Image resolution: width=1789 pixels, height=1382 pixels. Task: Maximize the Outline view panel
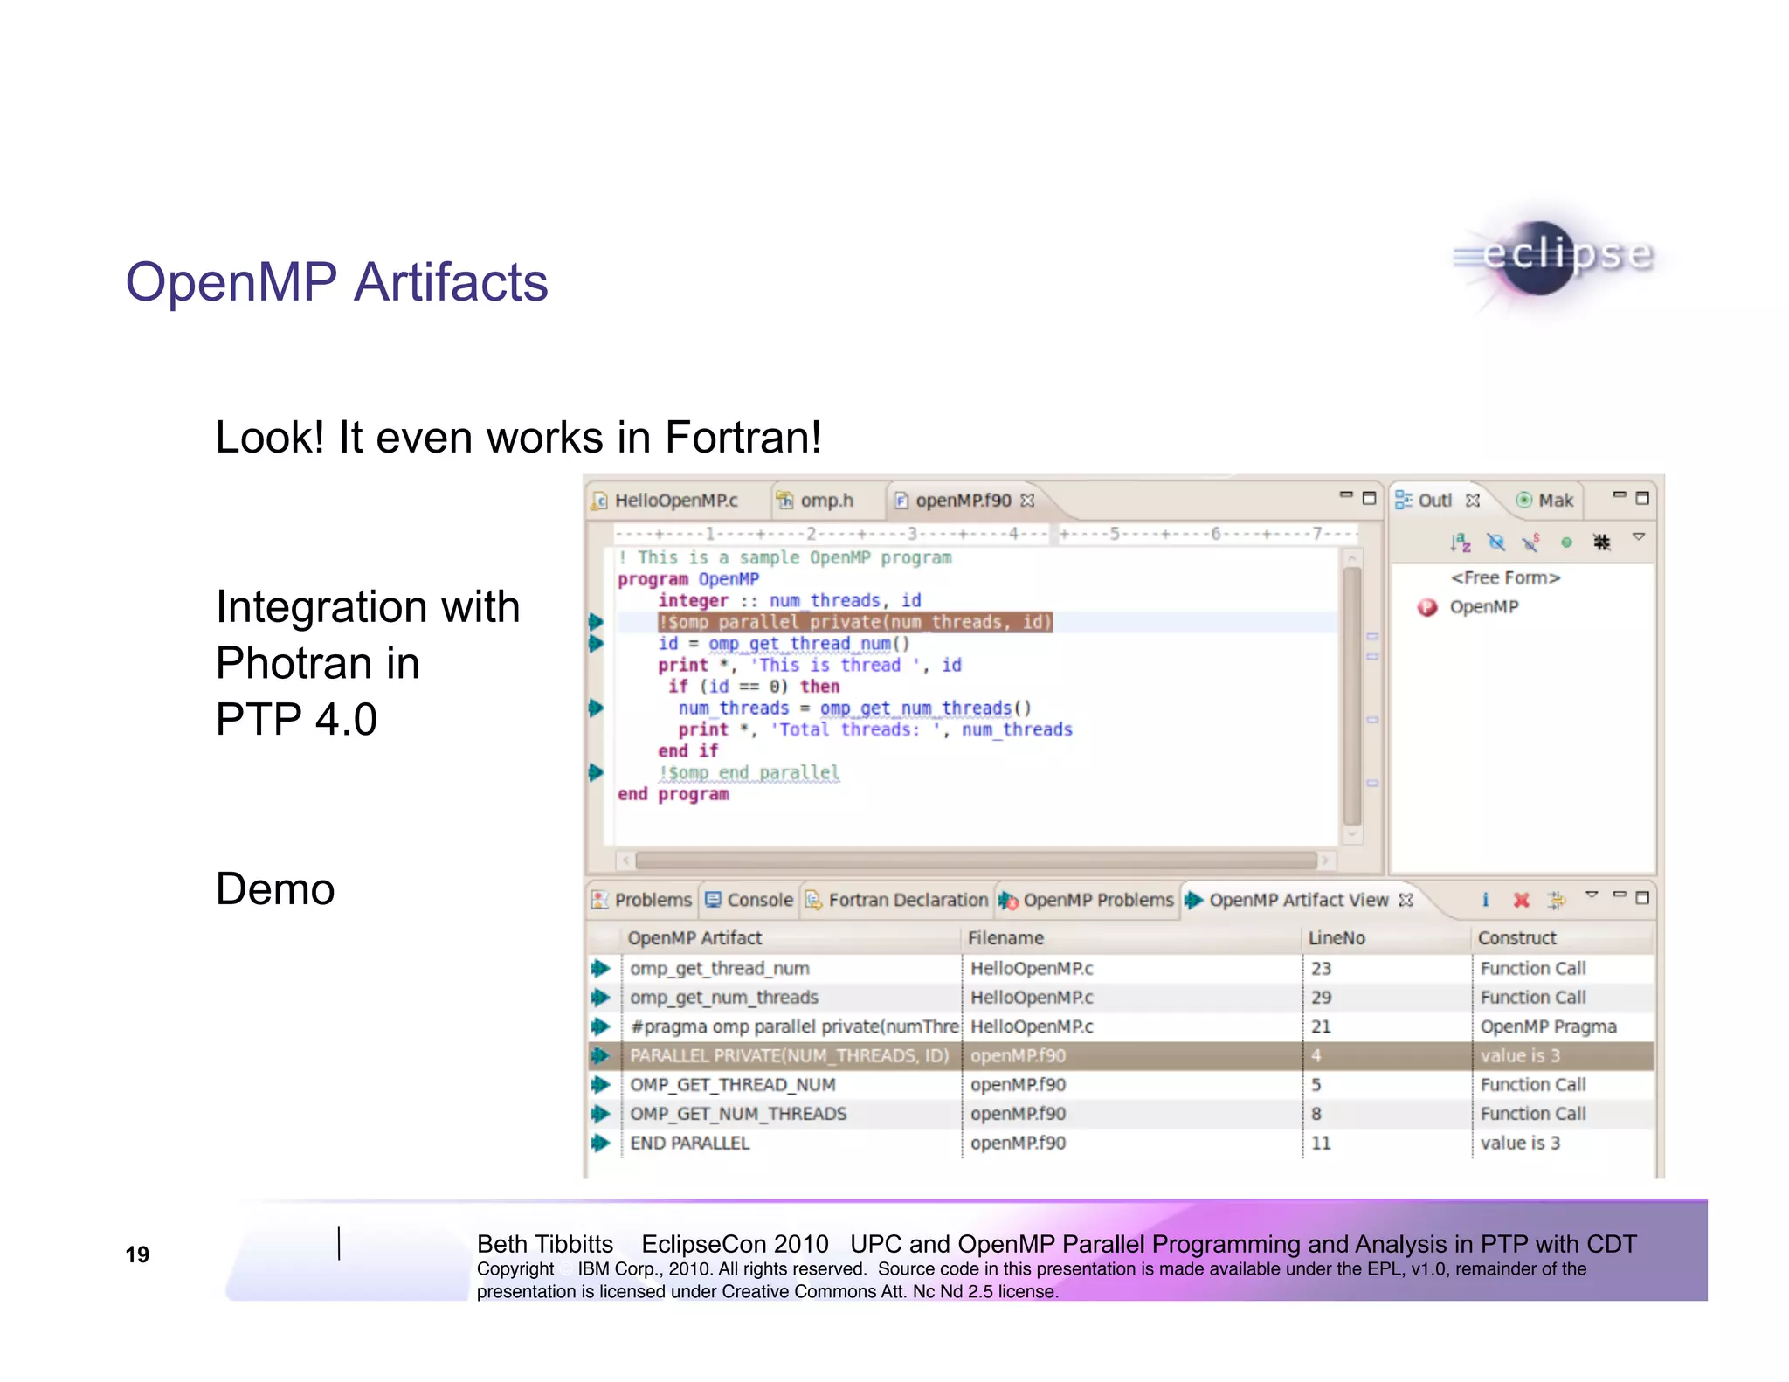(x=1642, y=498)
